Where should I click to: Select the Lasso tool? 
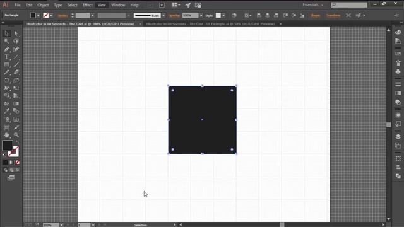coord(16,41)
